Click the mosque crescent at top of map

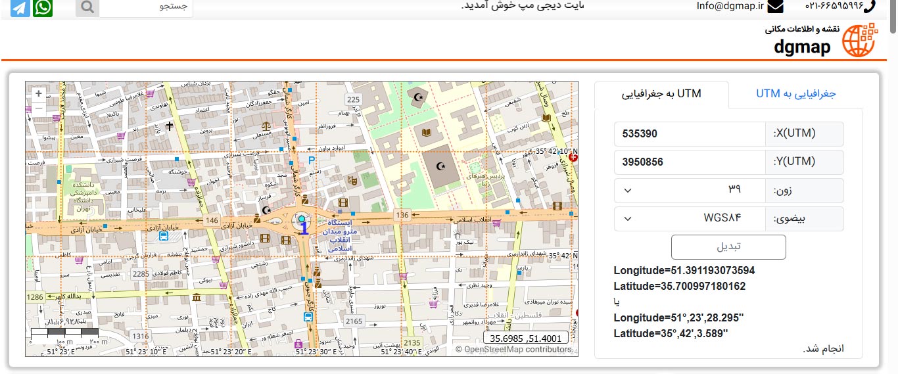click(418, 97)
